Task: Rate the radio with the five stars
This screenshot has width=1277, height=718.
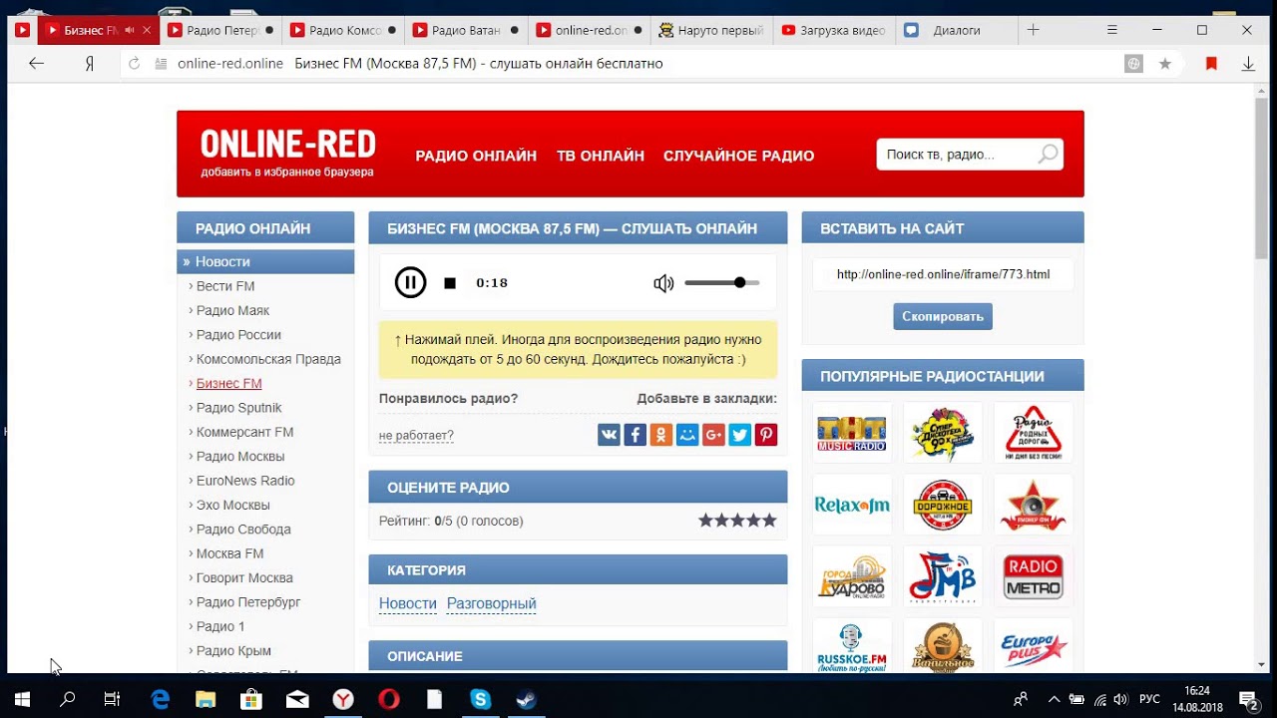Action: click(x=737, y=521)
